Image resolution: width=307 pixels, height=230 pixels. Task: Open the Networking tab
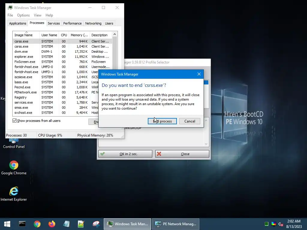pyautogui.click(x=93, y=23)
